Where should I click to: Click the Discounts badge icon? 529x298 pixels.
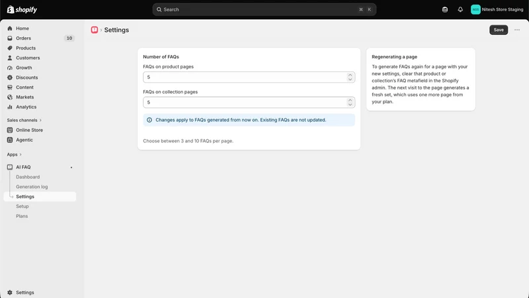point(10,77)
